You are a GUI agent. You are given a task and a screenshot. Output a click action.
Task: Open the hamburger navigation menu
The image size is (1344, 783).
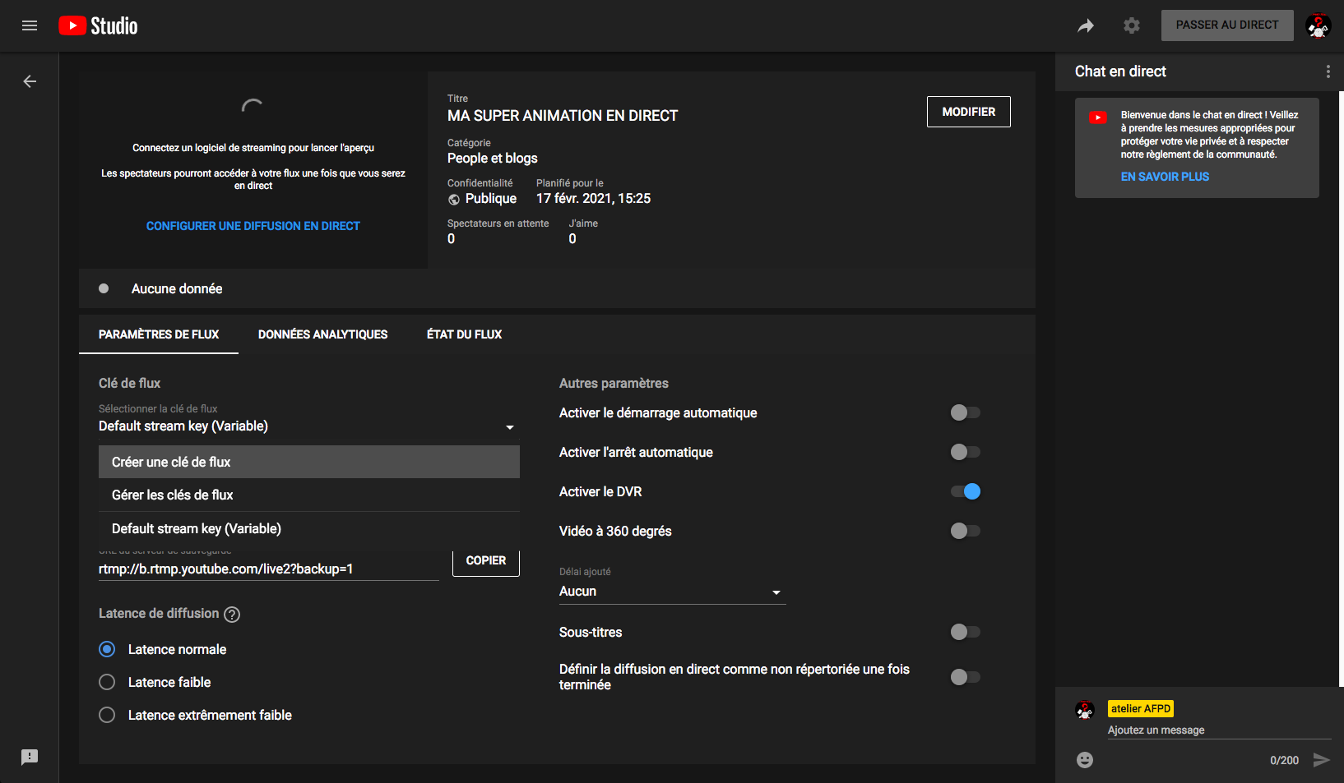[30, 25]
